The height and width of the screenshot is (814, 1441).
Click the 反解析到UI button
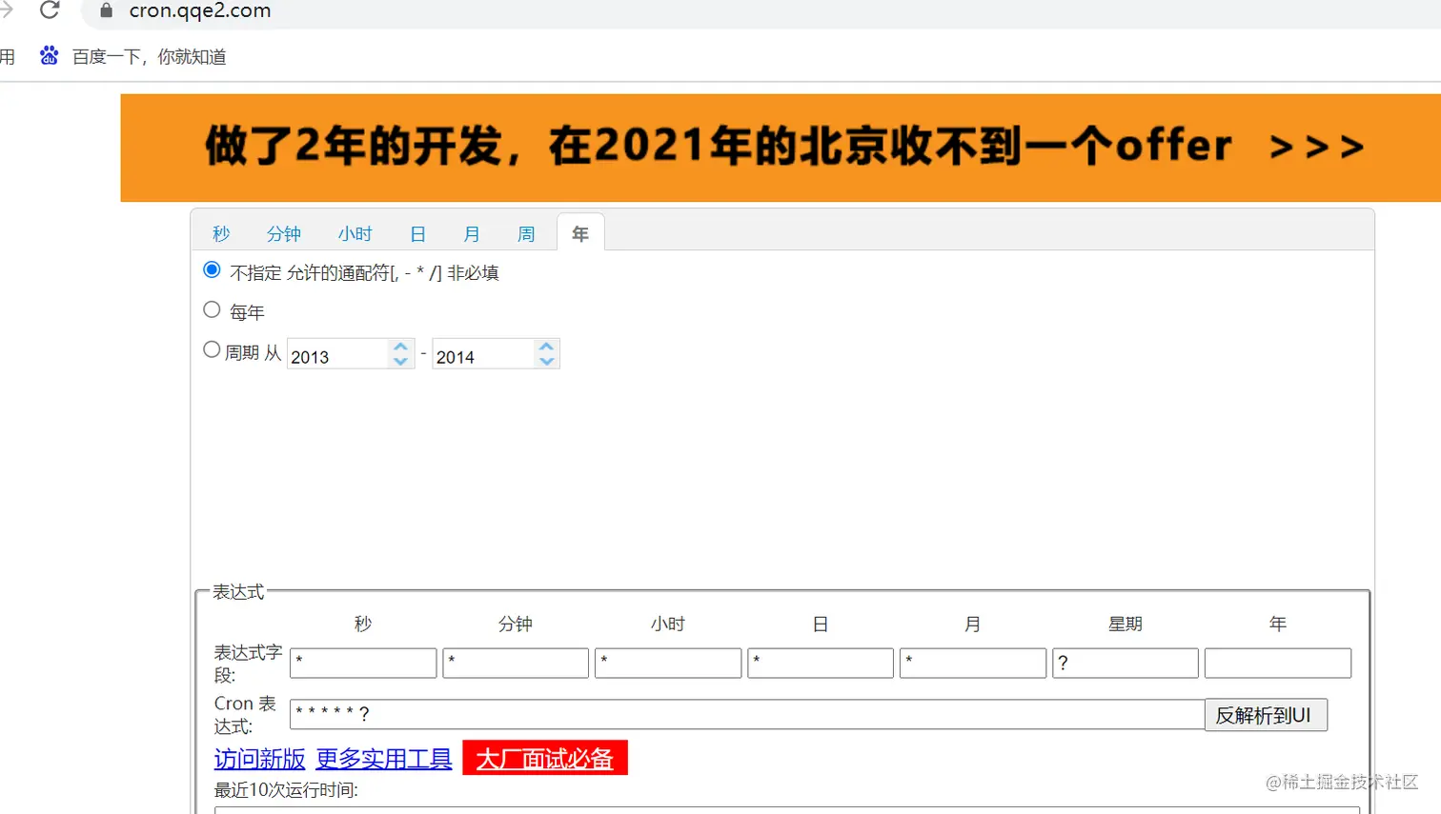coord(1266,715)
